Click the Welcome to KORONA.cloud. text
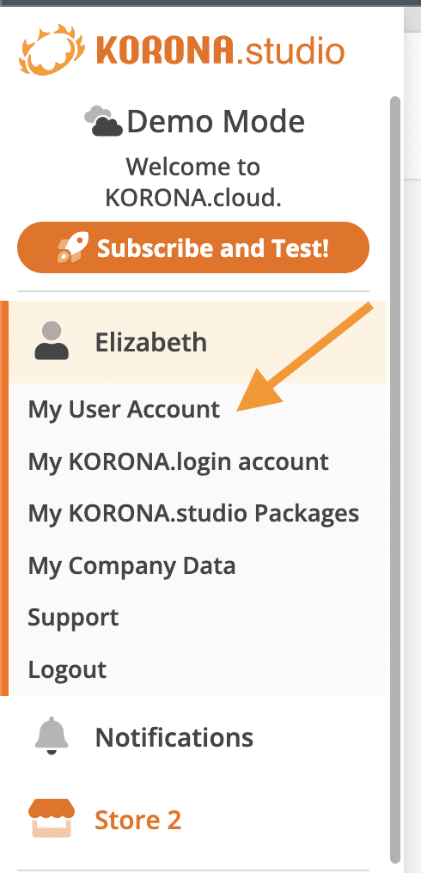 (x=193, y=182)
